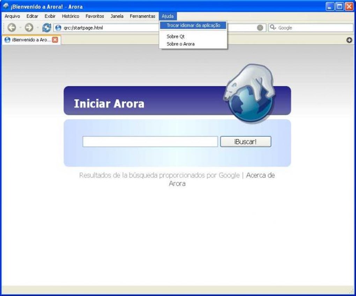Click the start page search text box
Screen dimensions: 356x296
[x=150, y=142]
